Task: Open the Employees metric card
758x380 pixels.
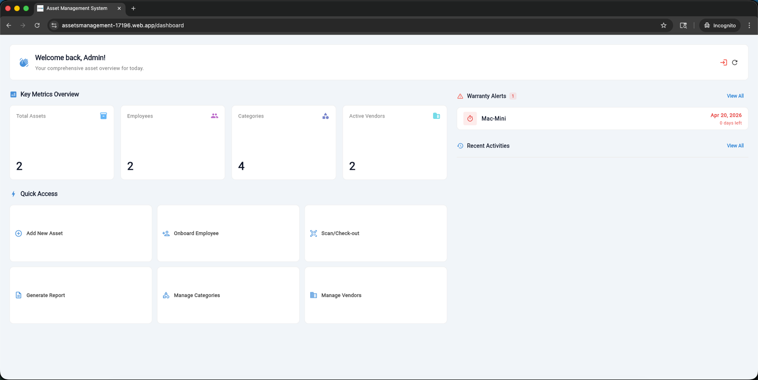Action: pos(173,143)
